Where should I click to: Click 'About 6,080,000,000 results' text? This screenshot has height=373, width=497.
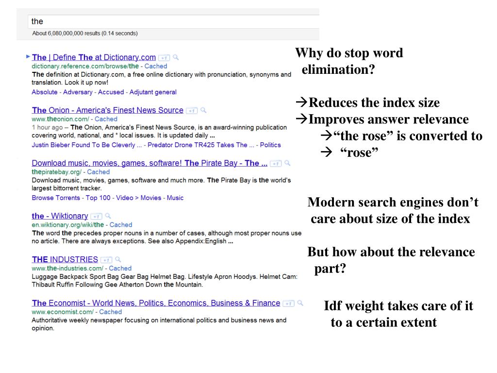tap(85, 34)
